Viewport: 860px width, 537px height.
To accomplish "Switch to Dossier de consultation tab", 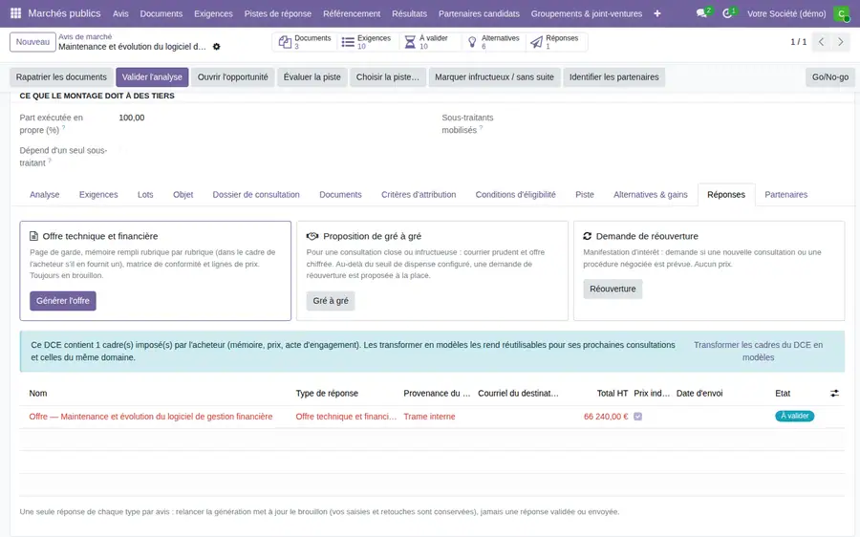I will (x=256, y=195).
